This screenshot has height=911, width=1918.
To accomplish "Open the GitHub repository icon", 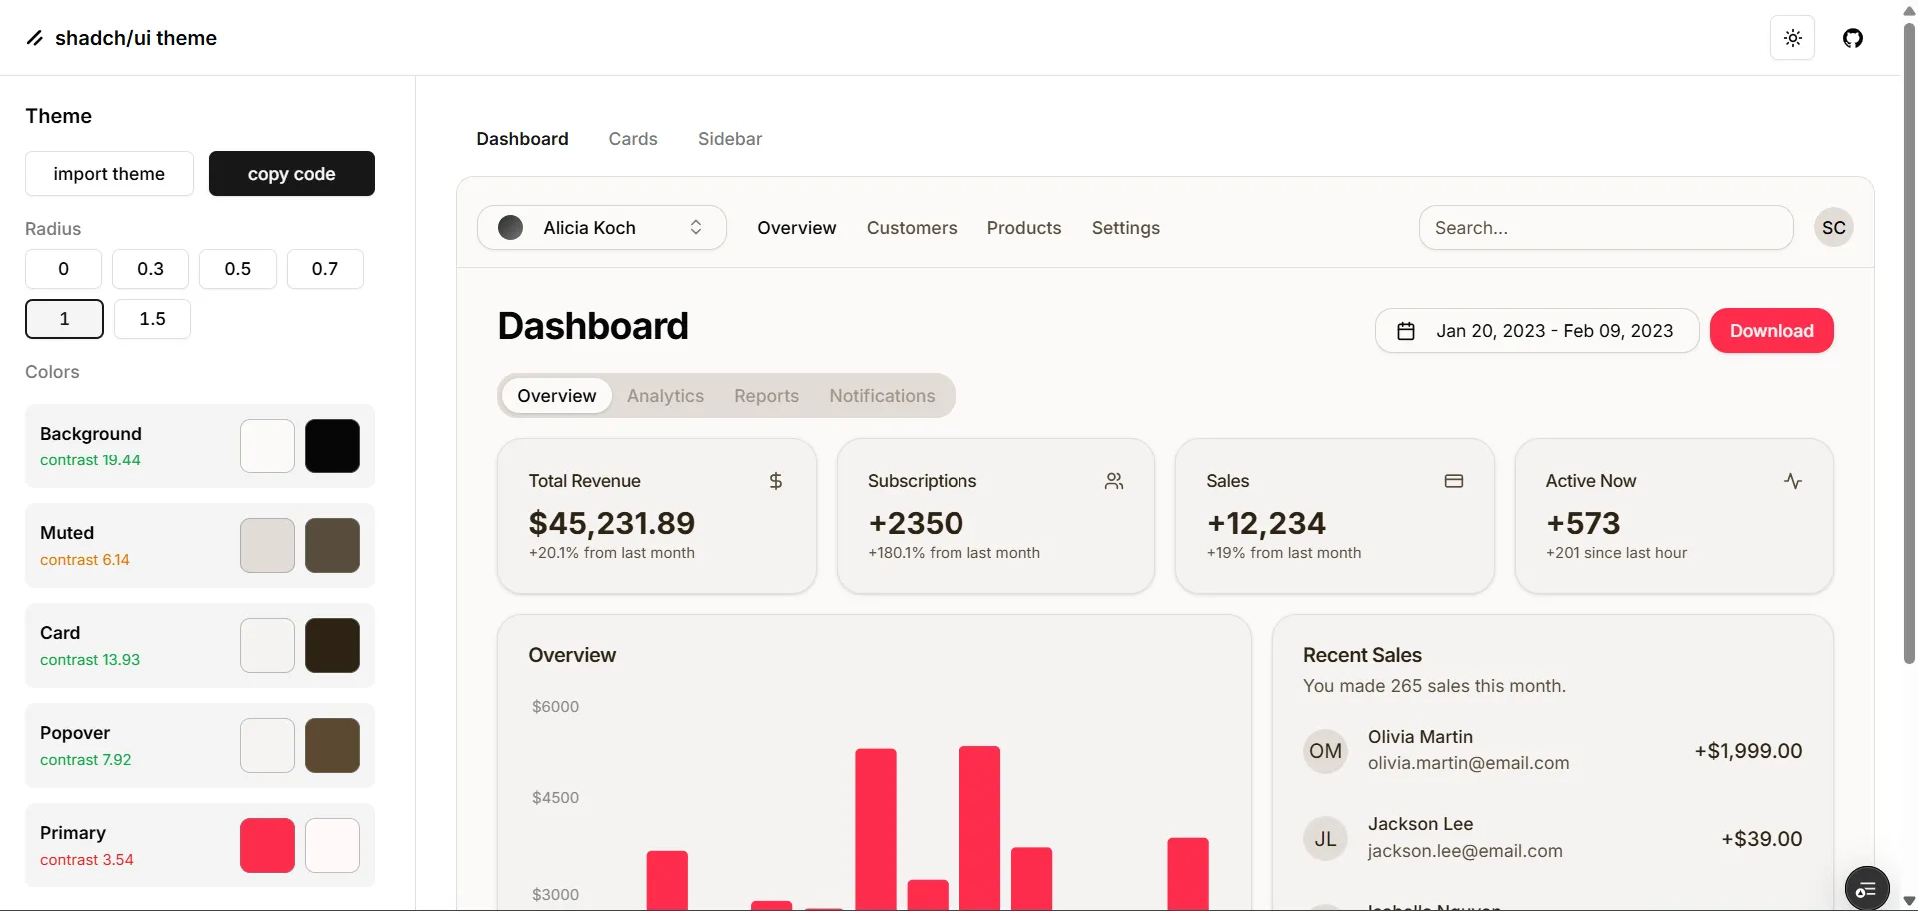I will click(x=1852, y=38).
